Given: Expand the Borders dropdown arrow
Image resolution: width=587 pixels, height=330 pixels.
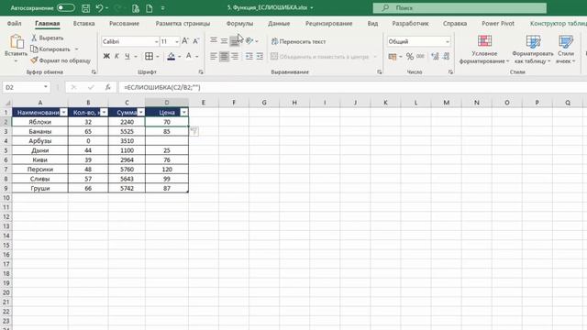Looking at the screenshot, I should pyautogui.click(x=158, y=56).
